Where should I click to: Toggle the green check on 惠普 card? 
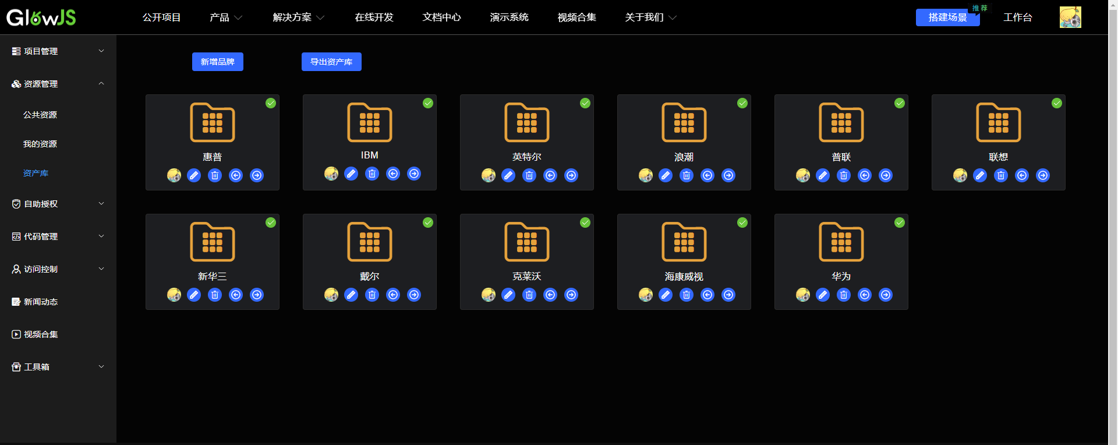click(271, 103)
